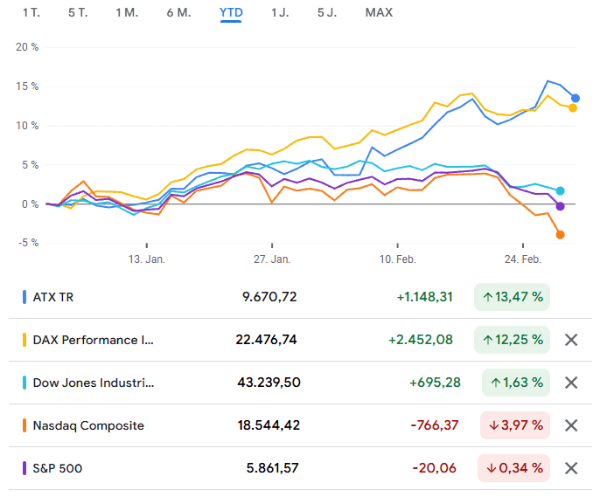The width and height of the screenshot is (600, 497).
Task: Open the DAX Performance index row
Action: click(x=300, y=340)
